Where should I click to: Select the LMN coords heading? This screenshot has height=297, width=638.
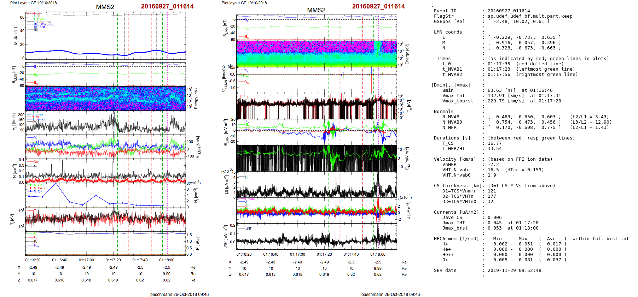pyautogui.click(x=448, y=32)
